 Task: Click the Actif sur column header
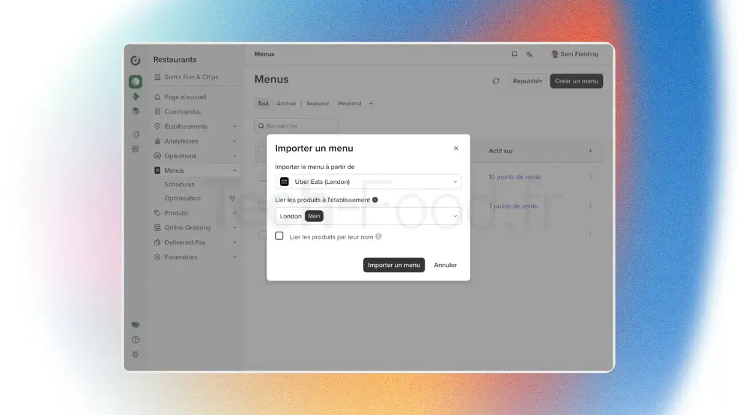[501, 151]
